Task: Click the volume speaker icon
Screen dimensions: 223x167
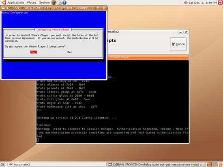Action: [186, 2]
